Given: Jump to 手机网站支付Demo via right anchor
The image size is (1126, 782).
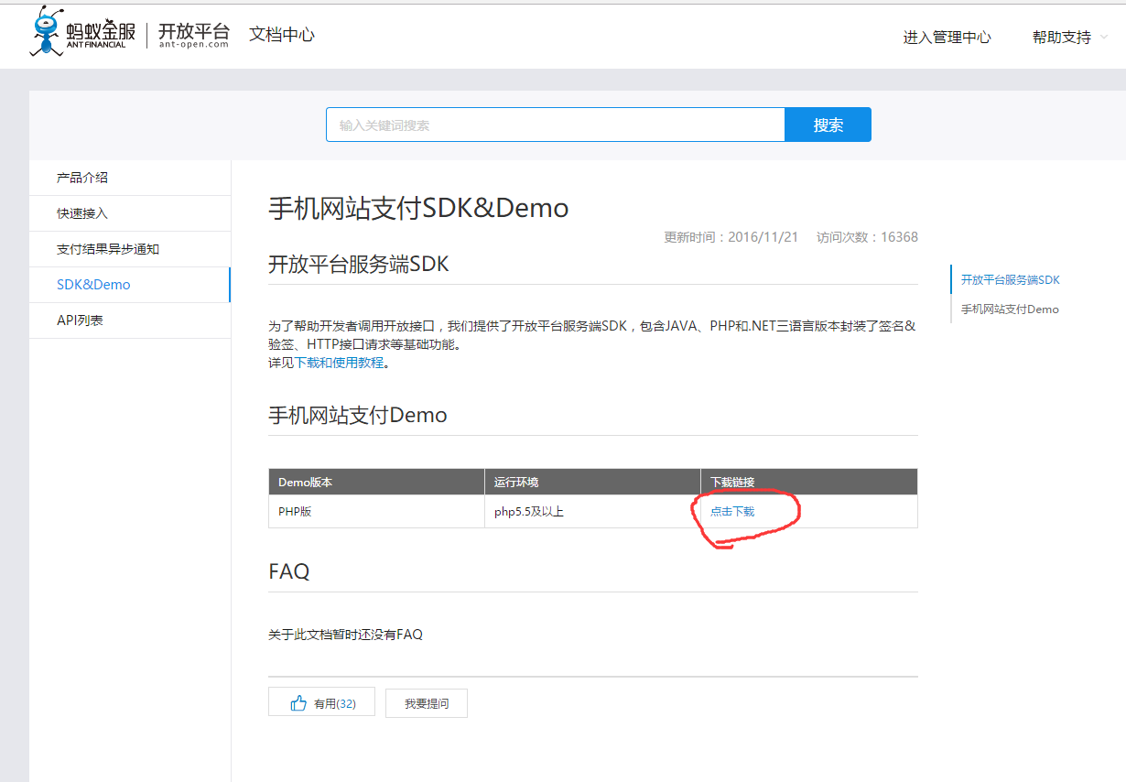Looking at the screenshot, I should tap(1011, 310).
